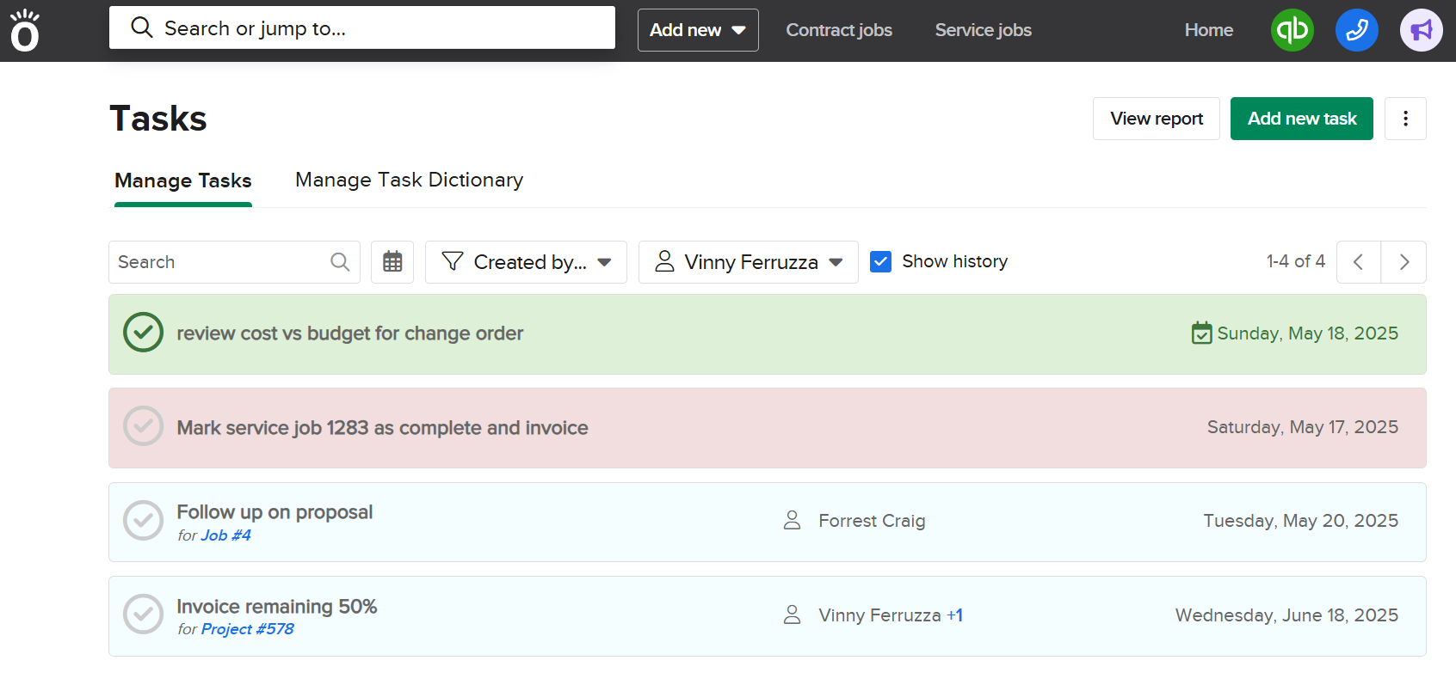Open the Vinny Ferruzza assignee dropdown
The height and width of the screenshot is (691, 1456).
pos(748,262)
